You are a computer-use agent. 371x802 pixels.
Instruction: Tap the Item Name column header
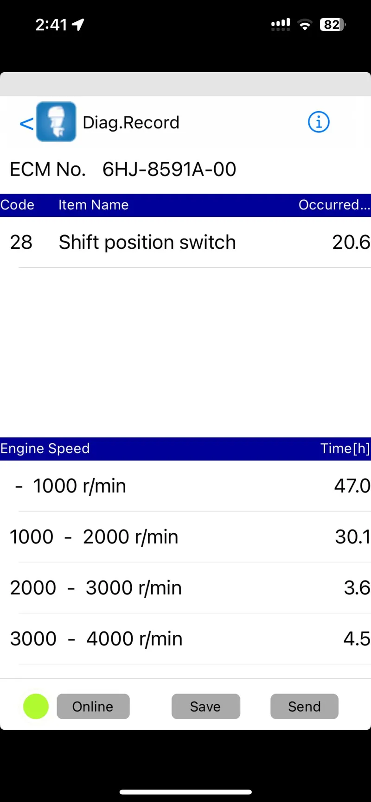point(93,205)
